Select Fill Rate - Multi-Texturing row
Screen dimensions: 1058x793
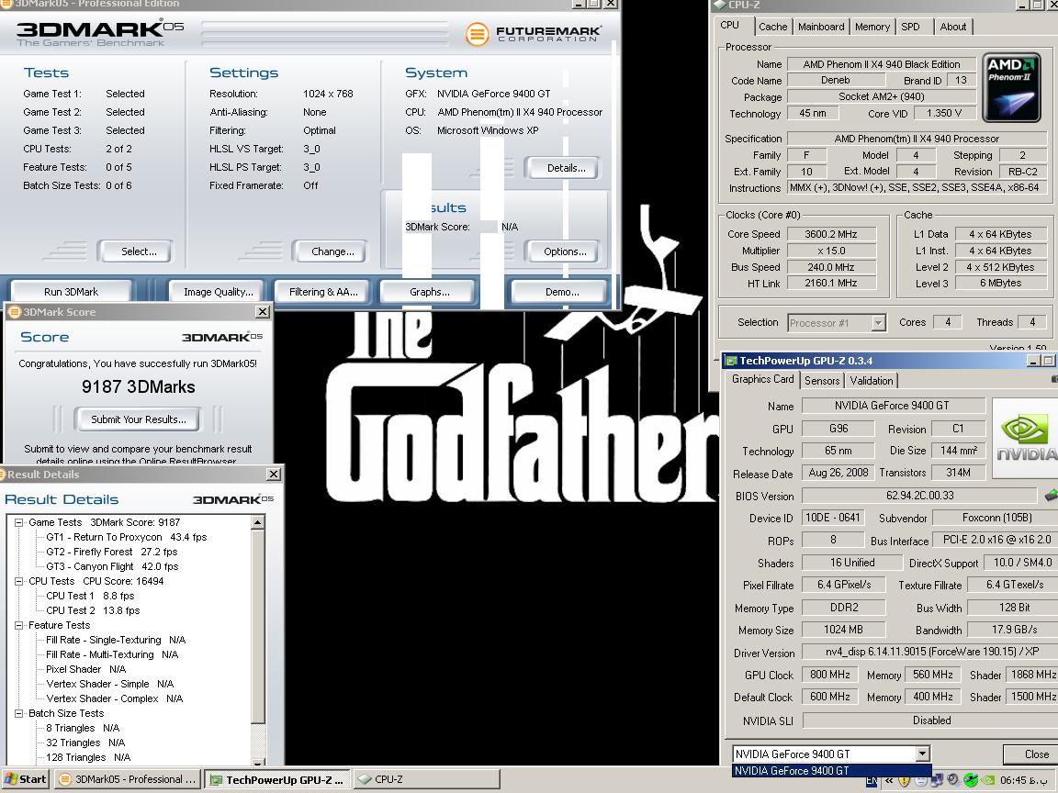(x=112, y=654)
